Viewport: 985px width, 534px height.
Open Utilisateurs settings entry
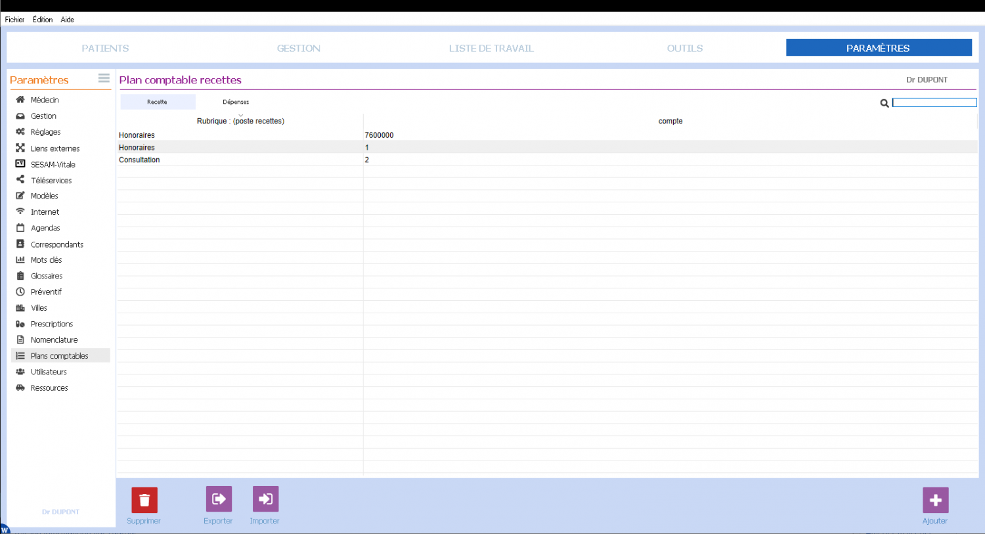(49, 372)
